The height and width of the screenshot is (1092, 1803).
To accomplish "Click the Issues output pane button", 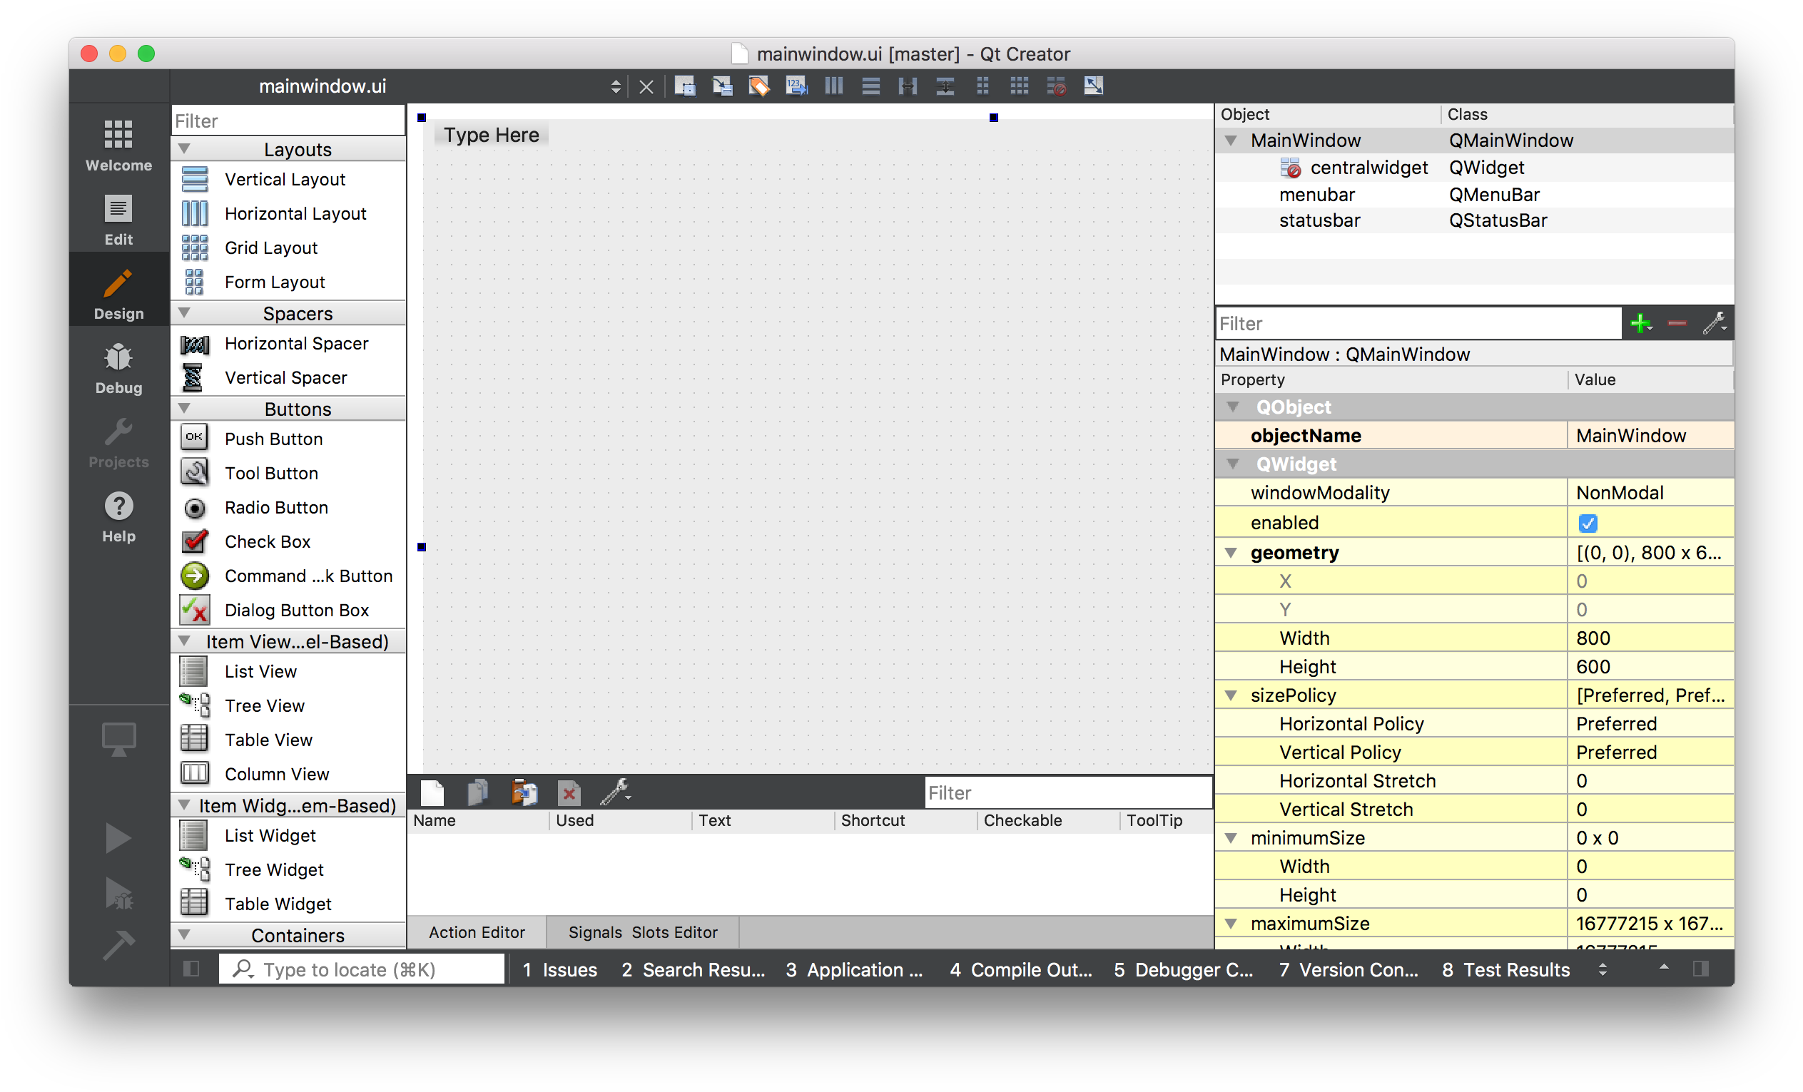I will pos(560,969).
